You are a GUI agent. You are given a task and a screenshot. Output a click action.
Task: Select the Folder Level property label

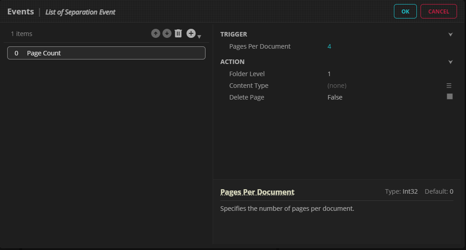pos(247,74)
